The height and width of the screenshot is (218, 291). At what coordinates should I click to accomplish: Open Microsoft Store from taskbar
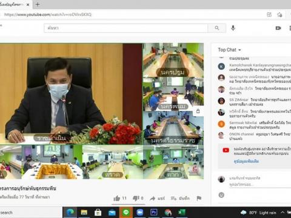click(x=98, y=213)
